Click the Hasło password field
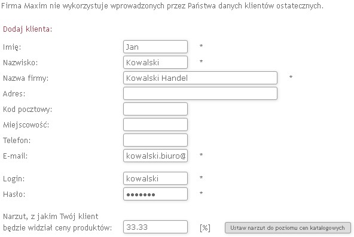The image size is (354, 237). point(155,194)
